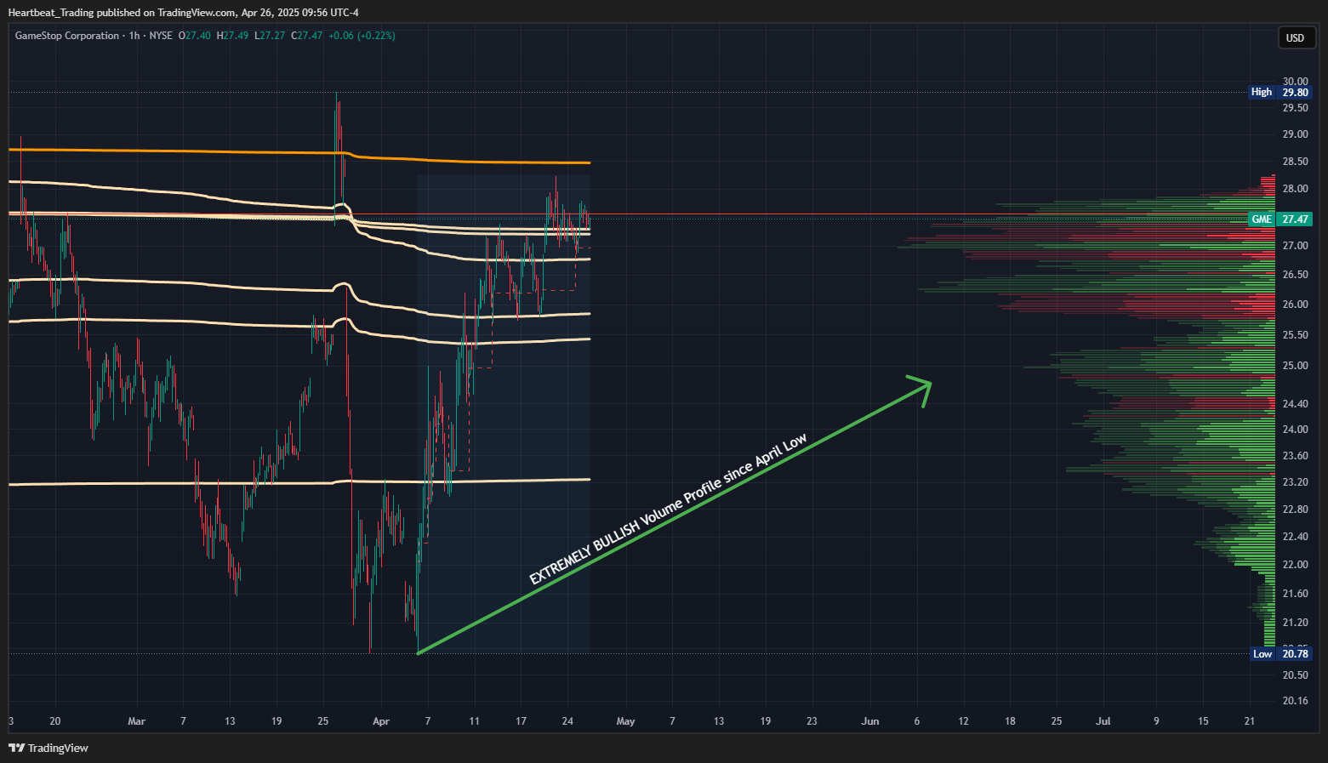Click the 29.00 price axis label
The height and width of the screenshot is (763, 1328).
pyautogui.click(x=1296, y=134)
